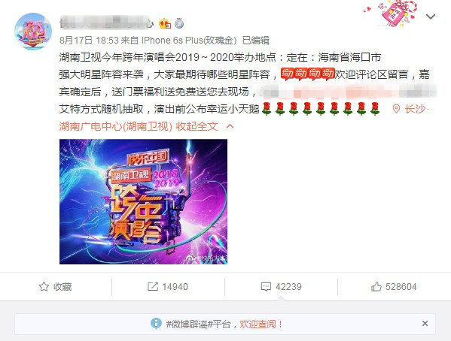Open comments tab showing 42239
This screenshot has width=451, height=341.
pyautogui.click(x=281, y=286)
